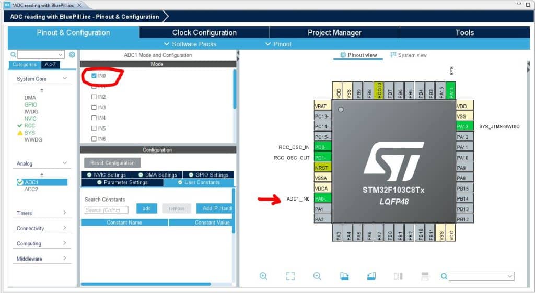
Task: Rotate the chip view counter-clockwise icon
Action: [371, 276]
